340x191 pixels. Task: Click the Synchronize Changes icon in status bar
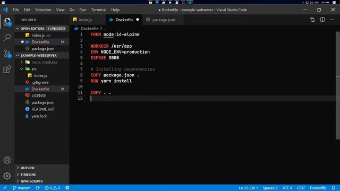(38, 188)
